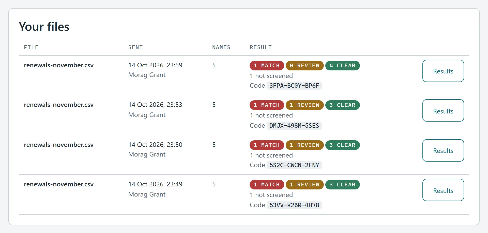Click the timestamp '14 Oct 2026, 23:53'
Screen dimensions: 488x233
(x=155, y=105)
